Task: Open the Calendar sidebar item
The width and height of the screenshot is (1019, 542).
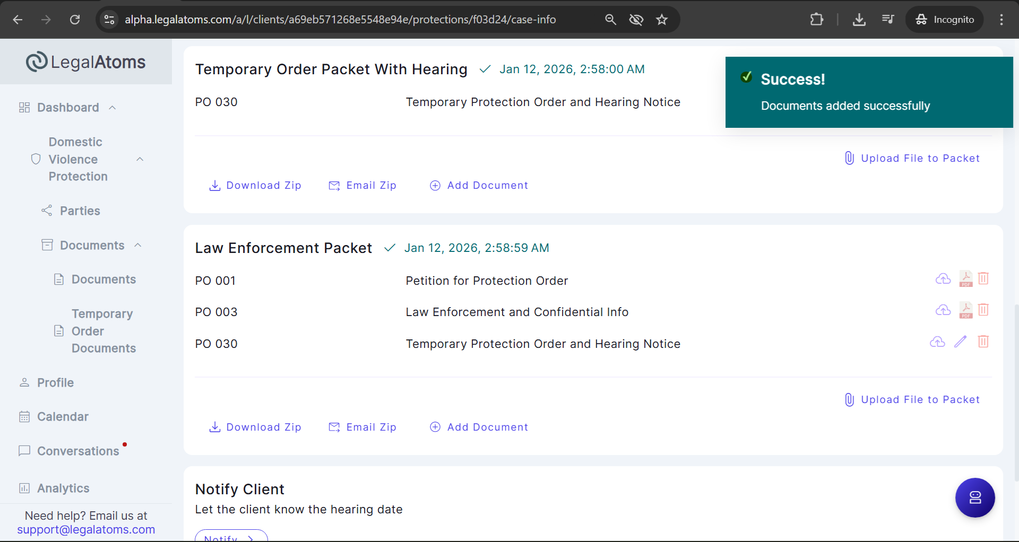Action: [x=63, y=417]
